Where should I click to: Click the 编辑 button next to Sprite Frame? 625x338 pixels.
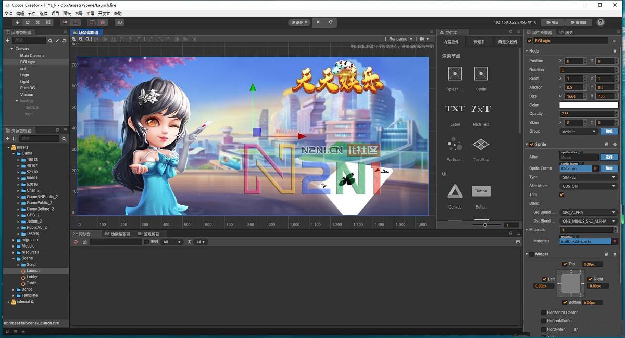(609, 168)
